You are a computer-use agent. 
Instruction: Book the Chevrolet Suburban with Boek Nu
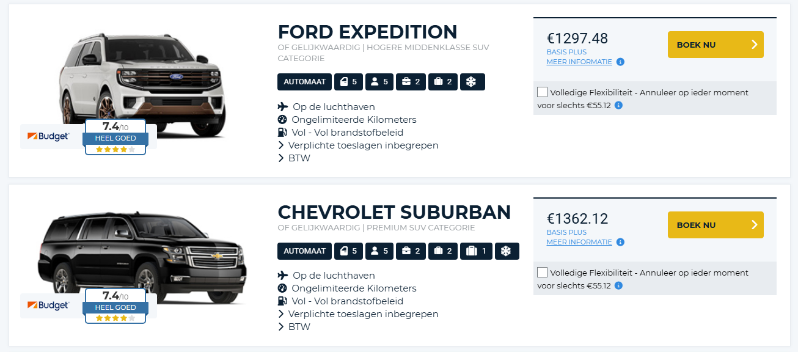pos(715,225)
